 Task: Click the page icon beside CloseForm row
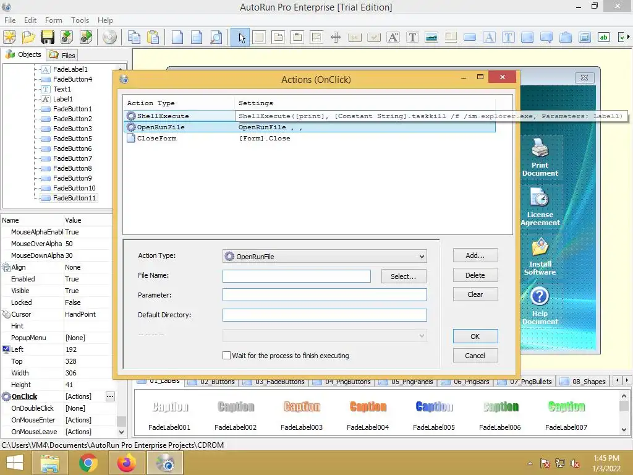click(x=131, y=138)
